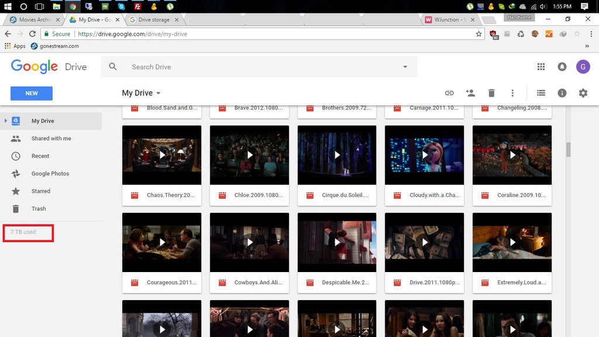The width and height of the screenshot is (599, 337).
Task: Click the vertical scrollbar thumb
Action: (x=569, y=149)
